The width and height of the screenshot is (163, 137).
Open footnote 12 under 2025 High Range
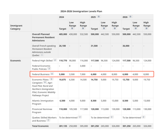coord(114,28)
